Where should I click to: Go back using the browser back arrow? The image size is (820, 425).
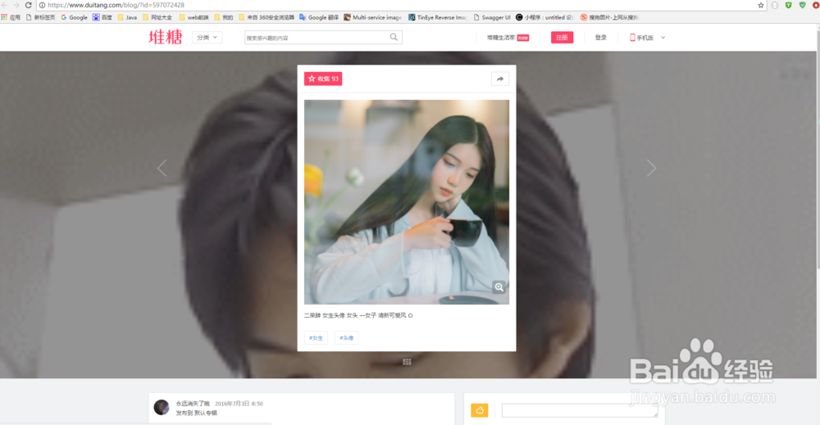[x=4, y=5]
